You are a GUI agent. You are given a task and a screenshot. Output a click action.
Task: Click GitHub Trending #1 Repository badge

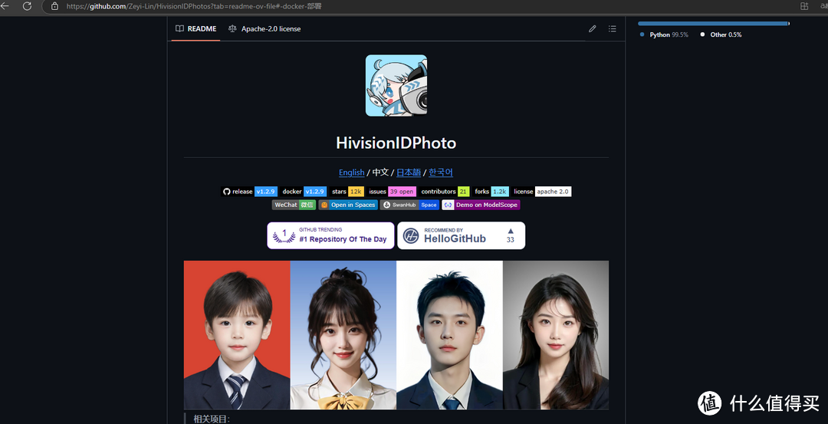tap(330, 235)
